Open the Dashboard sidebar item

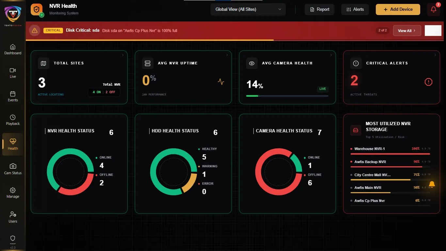point(13,49)
